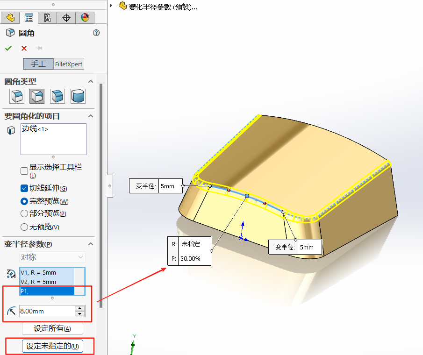Click the PropertyManager vertical scrollbar

pos(101,195)
